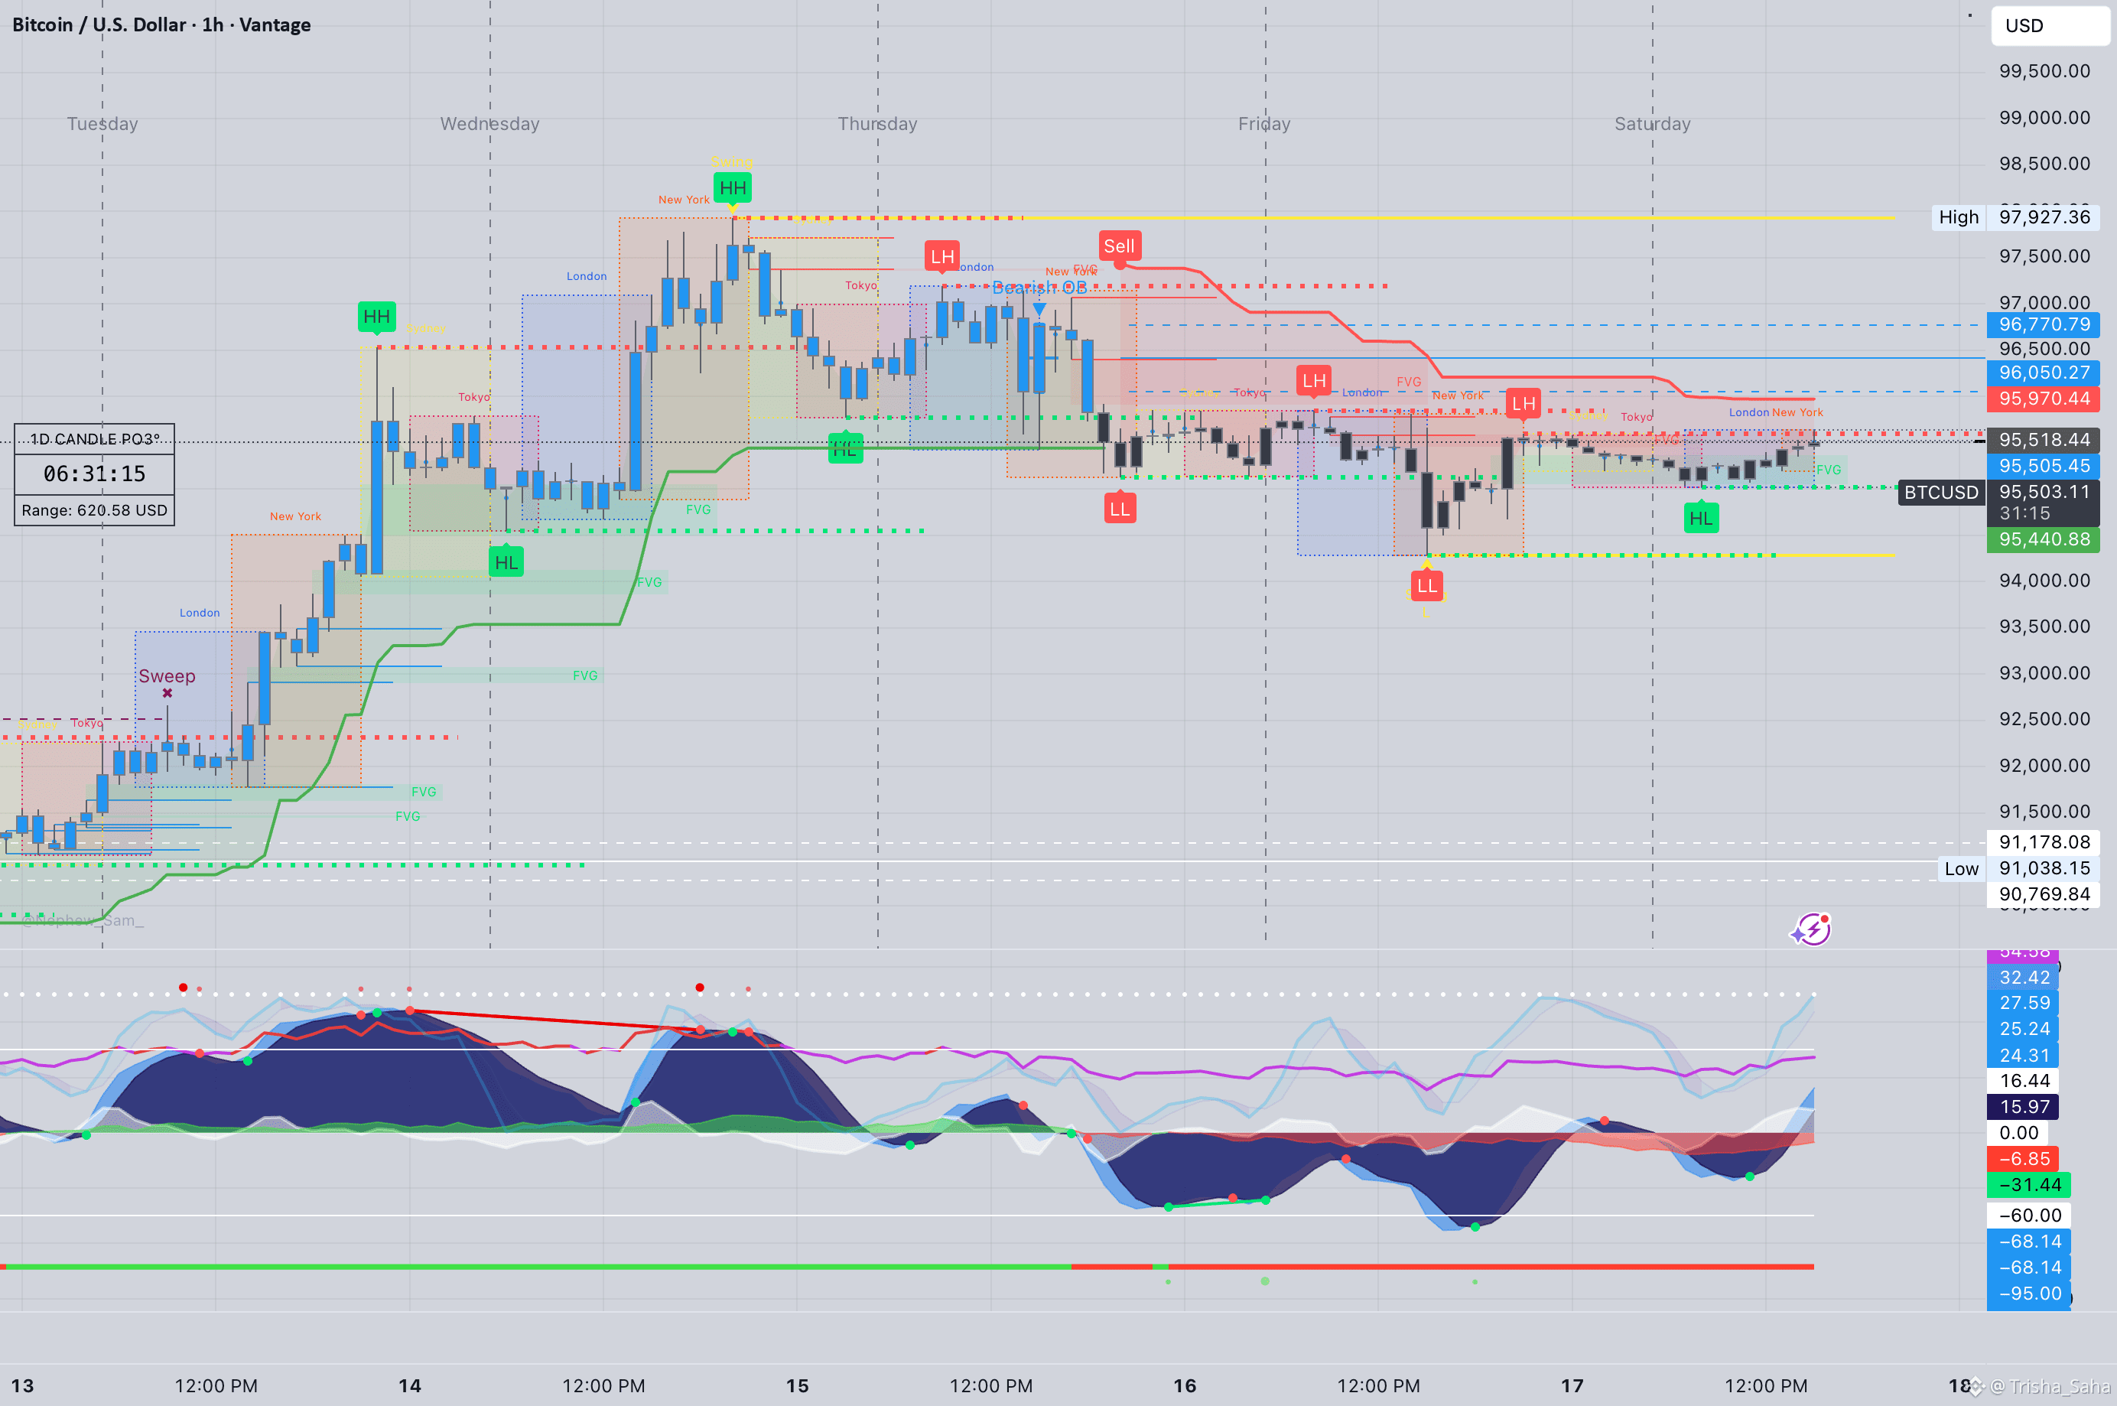Viewport: 2117px width, 1406px height.
Task: Click the green 95,440.88 price tag
Action: (2043, 539)
